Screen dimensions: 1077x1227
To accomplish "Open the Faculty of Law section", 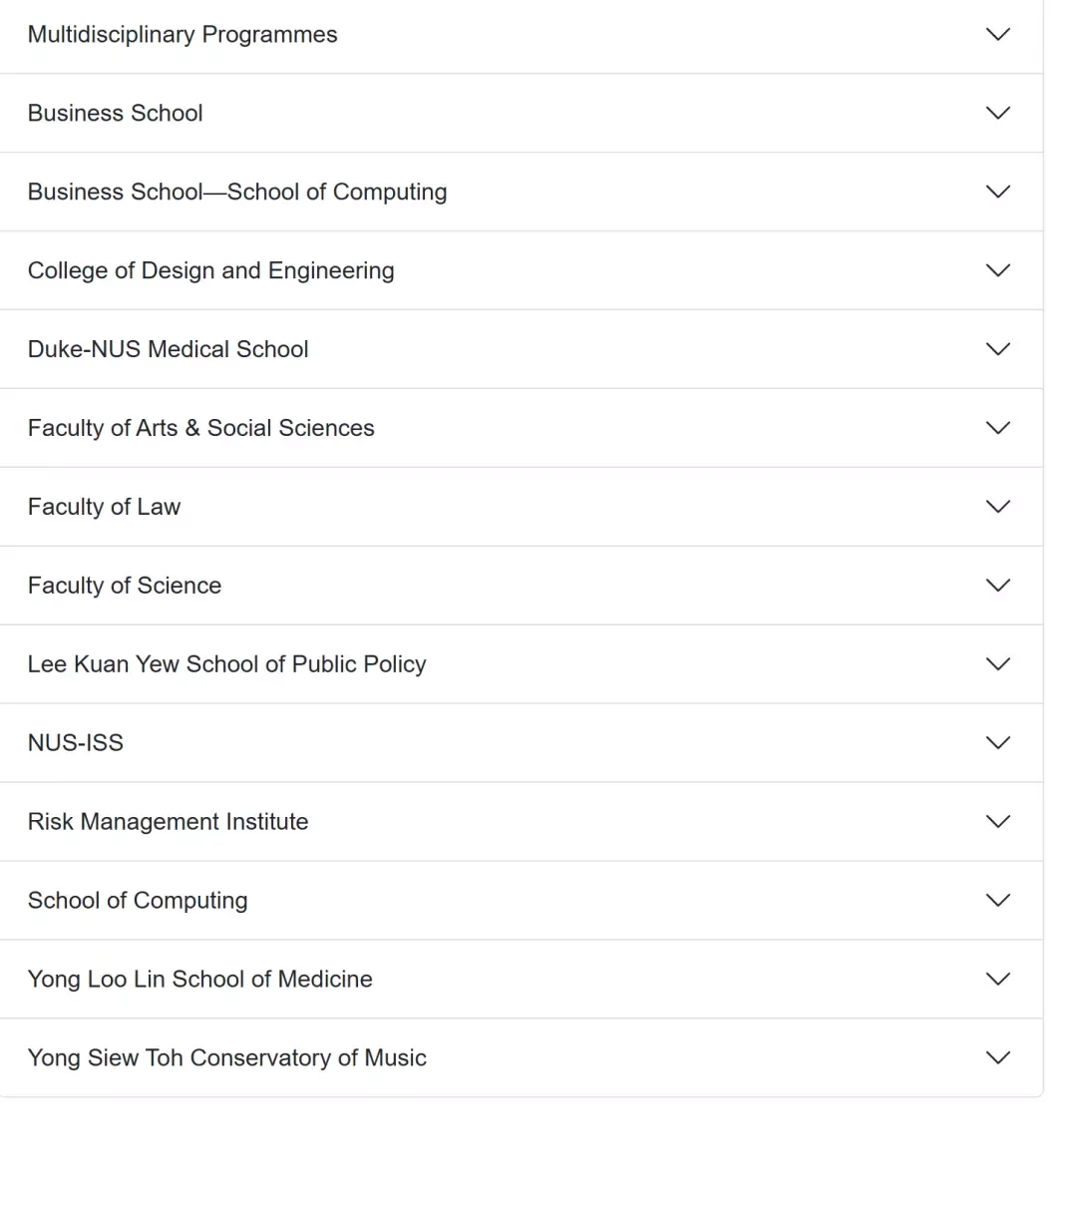I will point(521,507).
